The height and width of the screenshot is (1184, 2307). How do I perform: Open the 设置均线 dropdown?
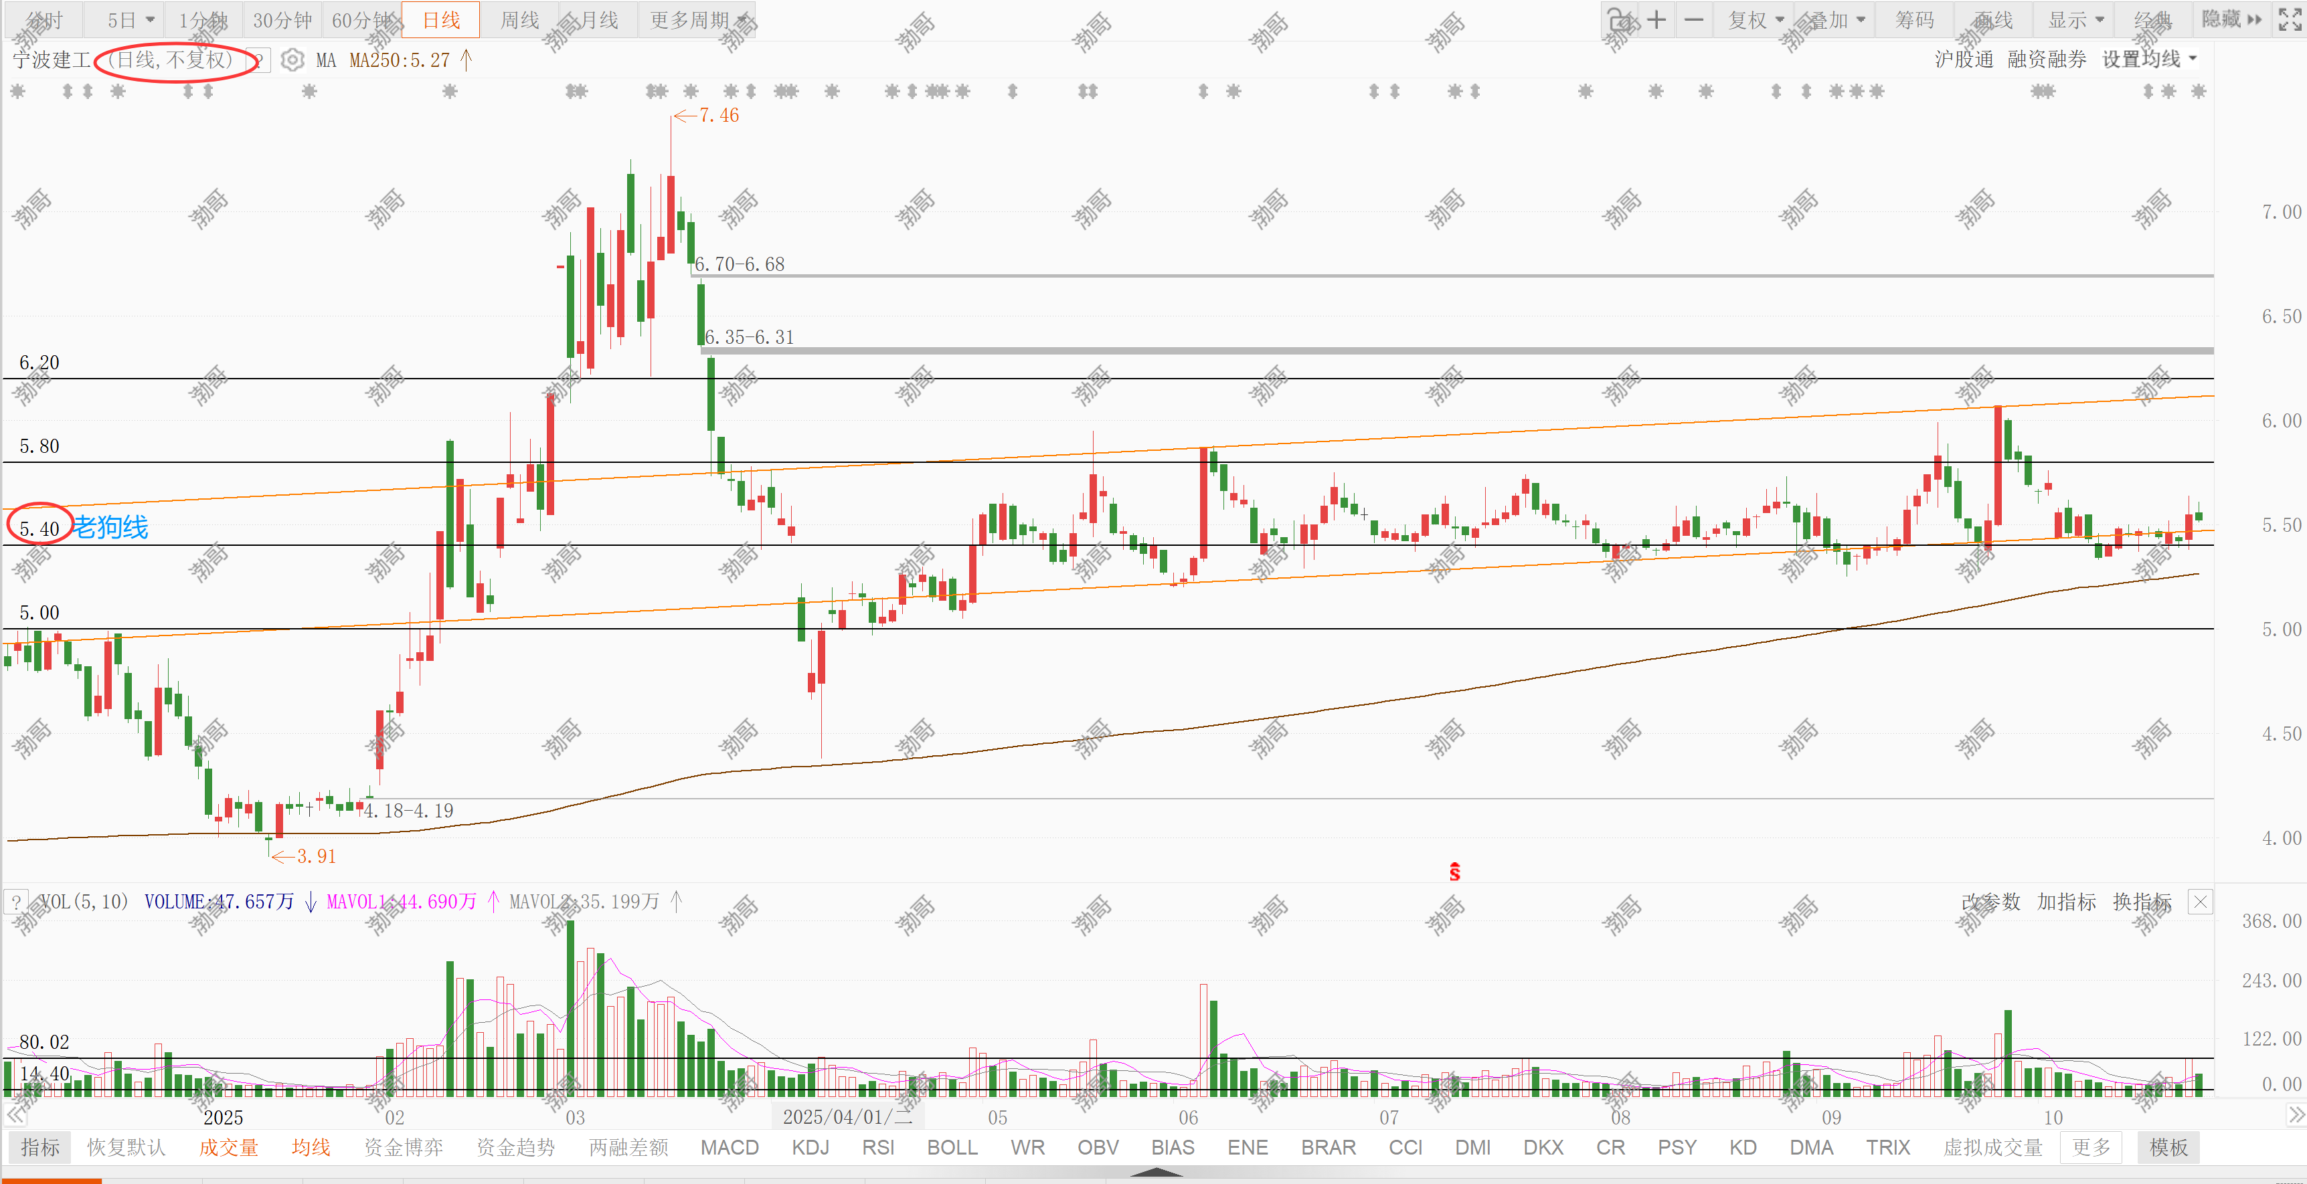2149,59
